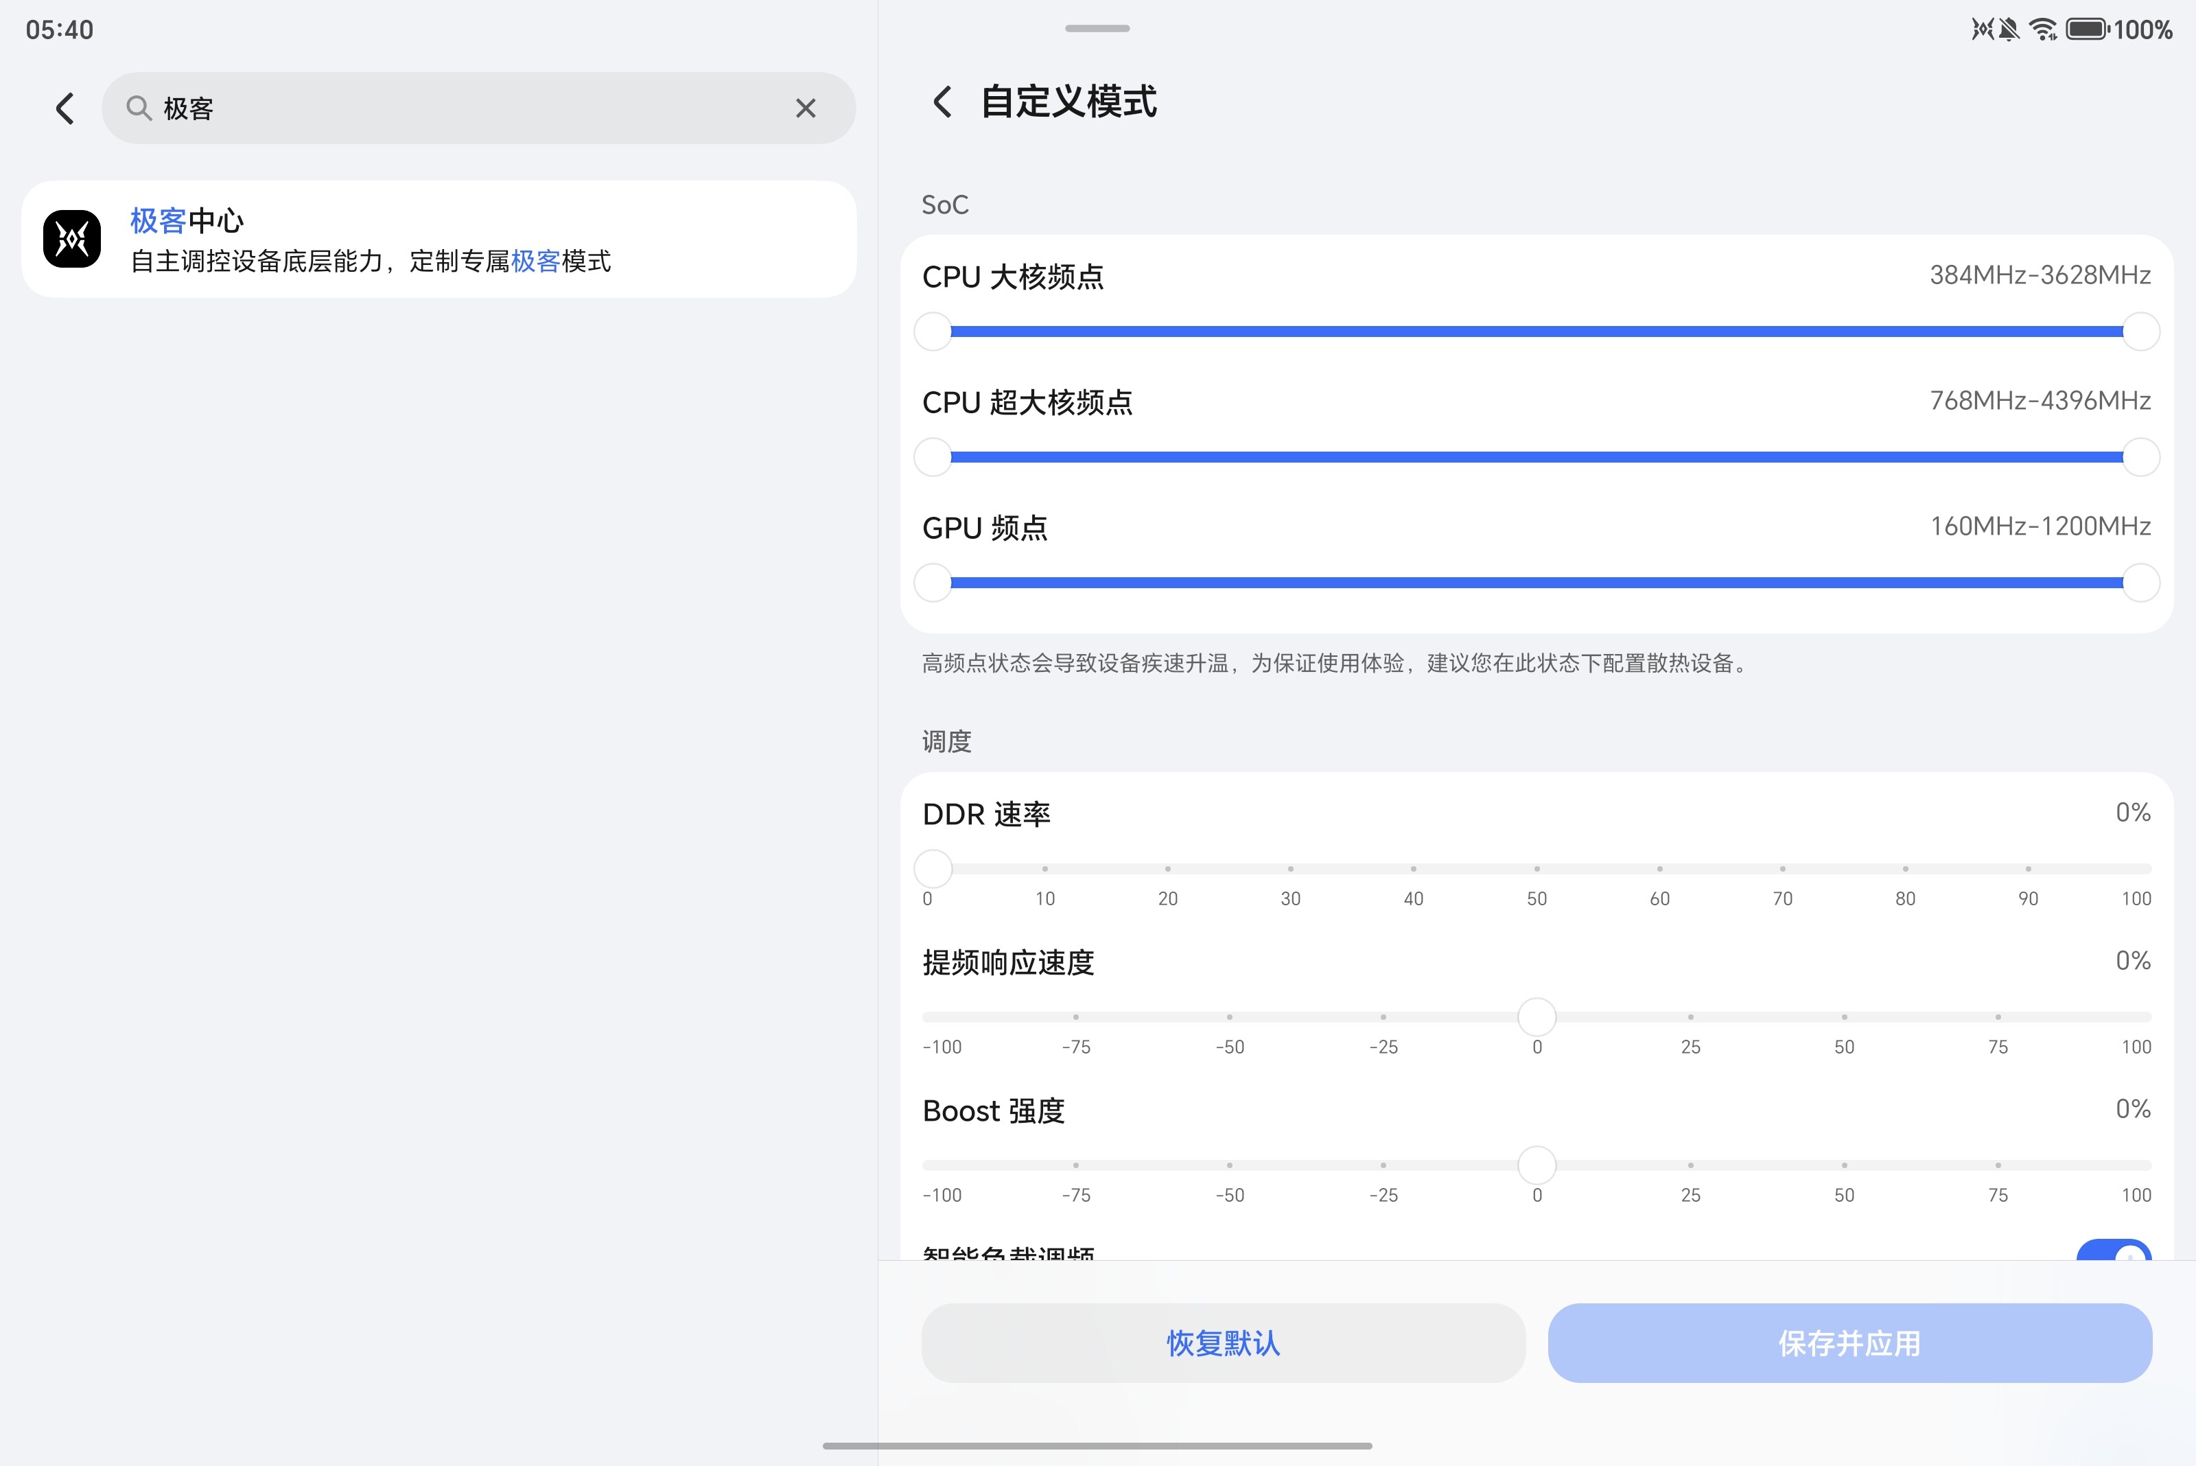This screenshot has height=1466, width=2196.
Task: Go back from the search page
Action: (x=65, y=108)
